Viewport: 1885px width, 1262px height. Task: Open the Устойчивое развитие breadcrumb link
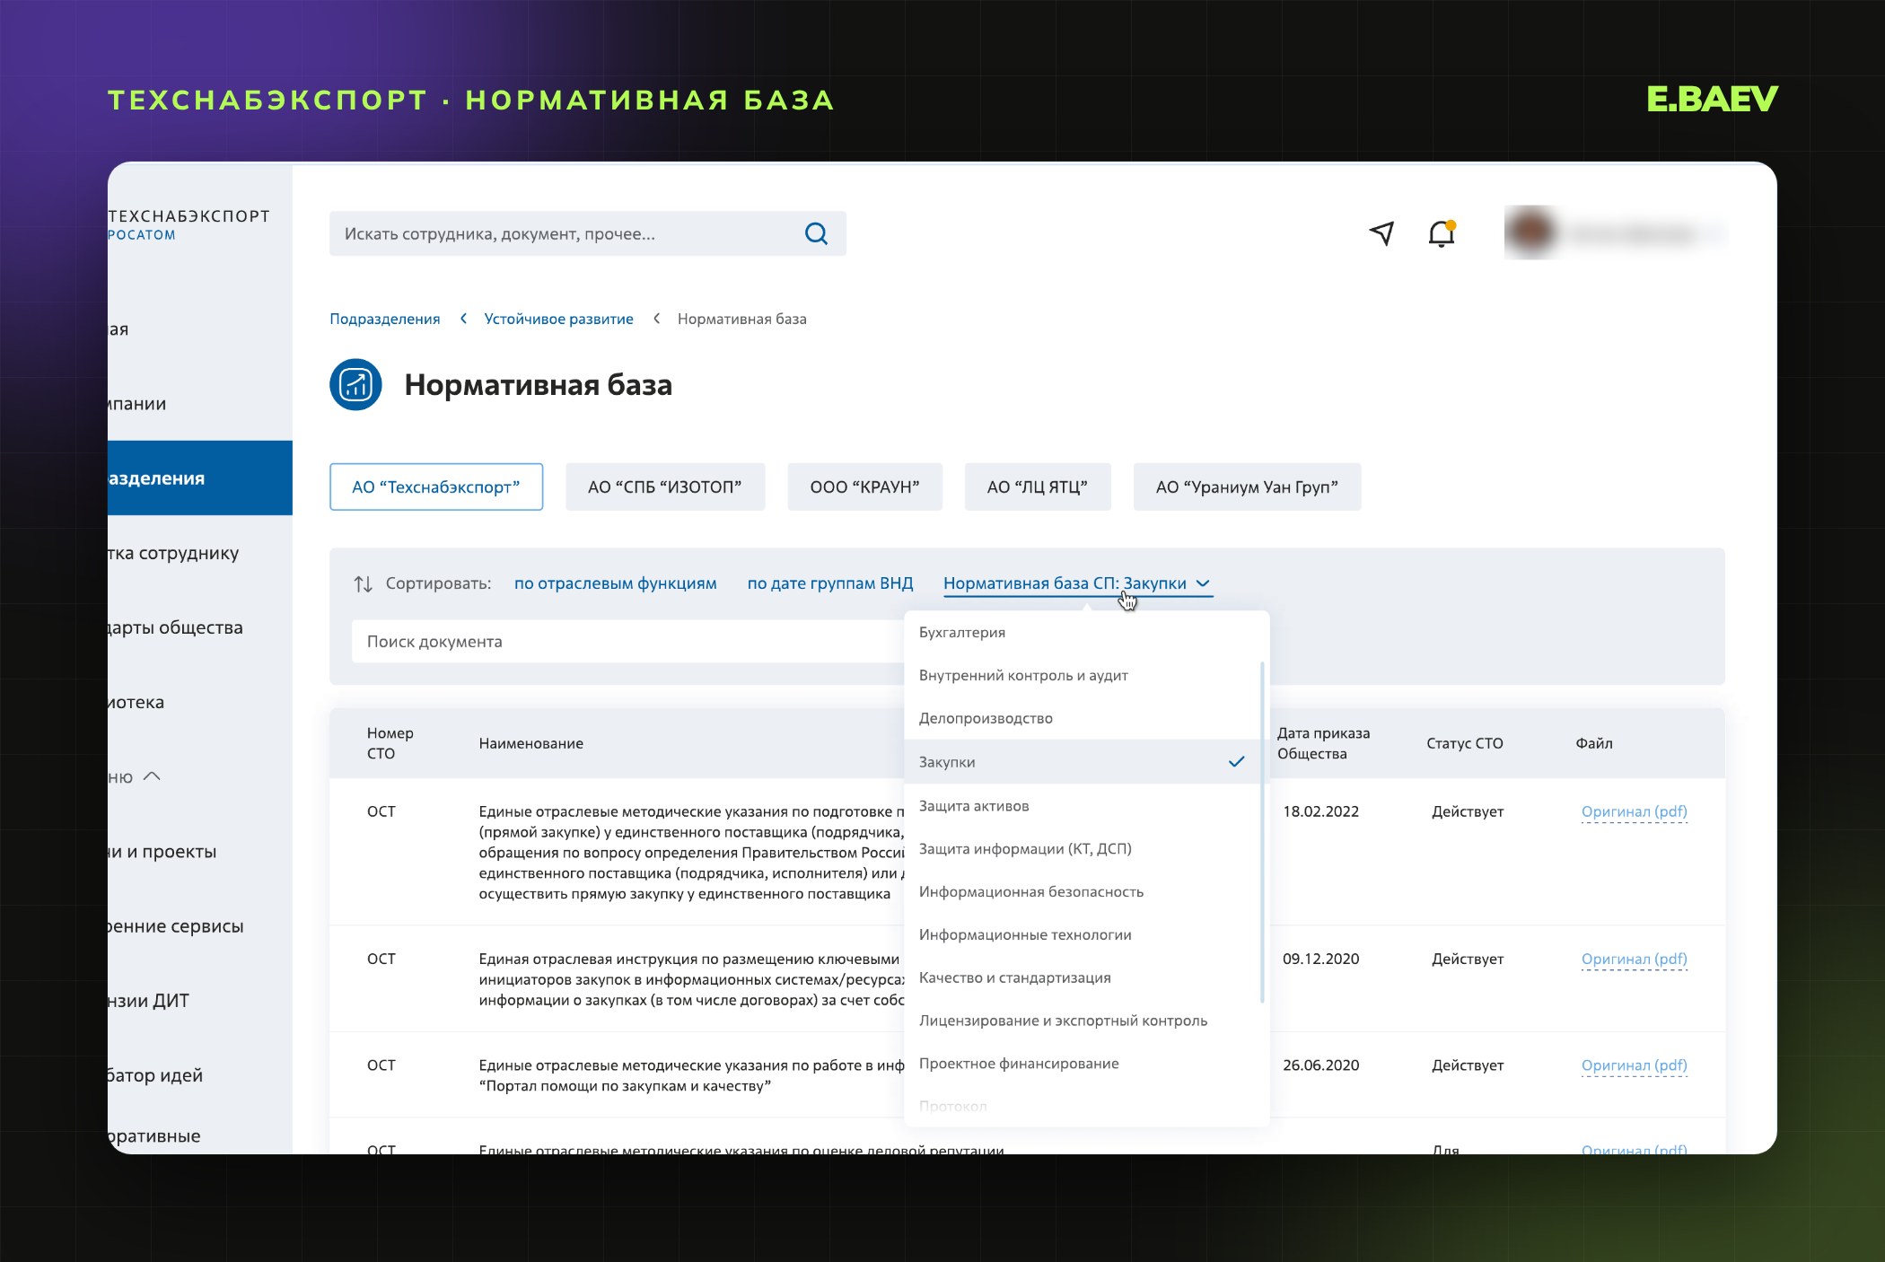click(558, 319)
